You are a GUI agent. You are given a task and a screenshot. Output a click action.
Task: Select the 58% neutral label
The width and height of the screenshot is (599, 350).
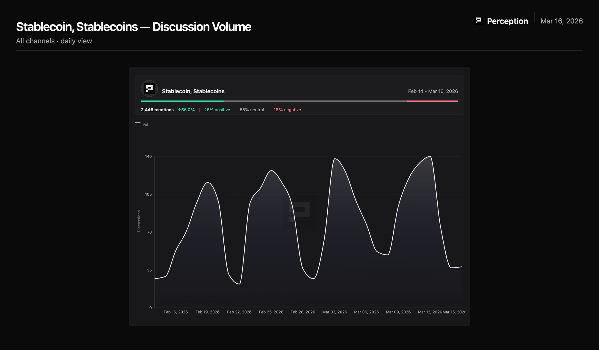coord(252,110)
